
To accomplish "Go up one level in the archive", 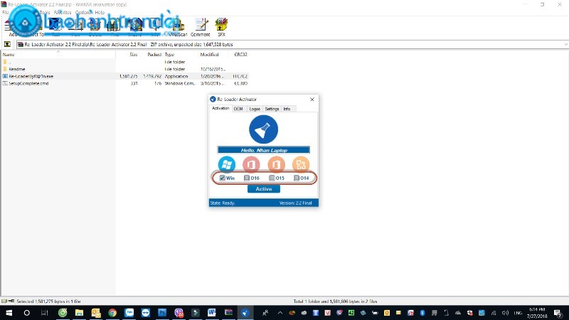I will point(7,44).
